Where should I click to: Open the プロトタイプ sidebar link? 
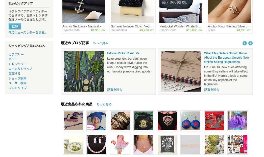pos(18,88)
